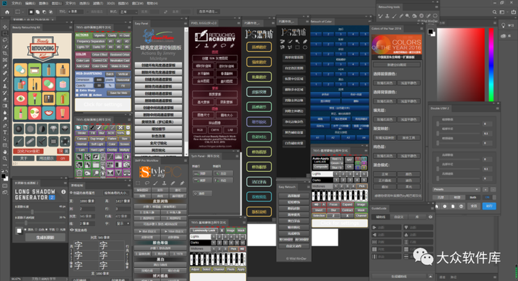
Task: Toggle the red 'on' switch in Beauty Retouching Kit
Action: [x=63, y=158]
